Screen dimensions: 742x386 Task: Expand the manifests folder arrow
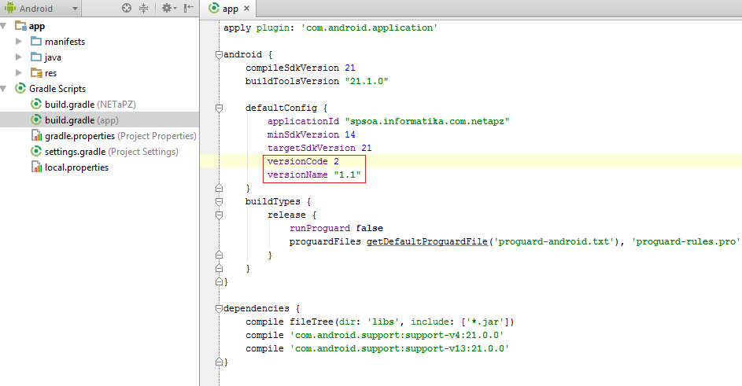[19, 41]
